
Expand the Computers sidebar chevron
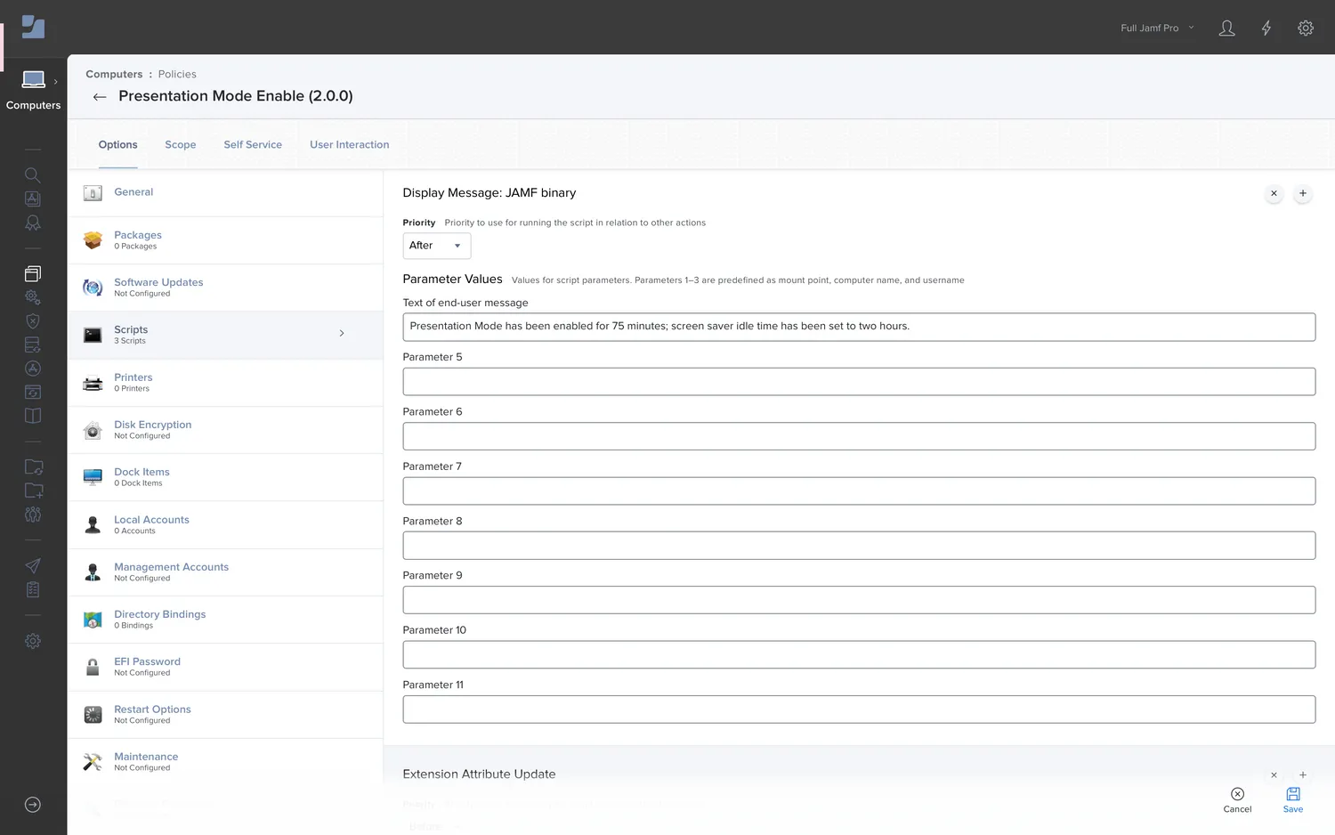pos(56,82)
